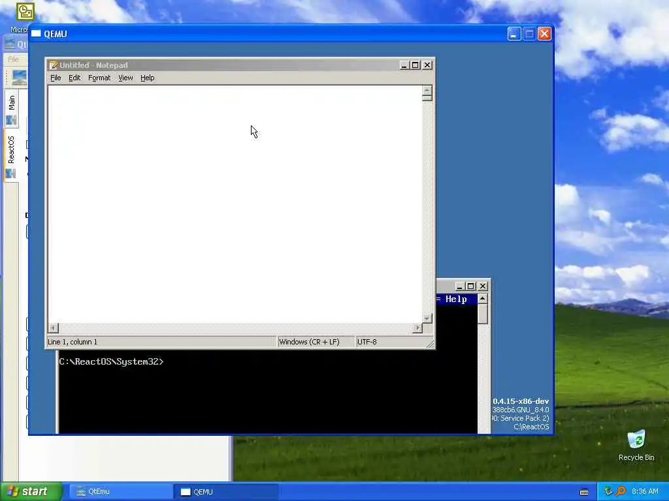Open the Windows start menu
The image size is (669, 501).
click(x=31, y=492)
